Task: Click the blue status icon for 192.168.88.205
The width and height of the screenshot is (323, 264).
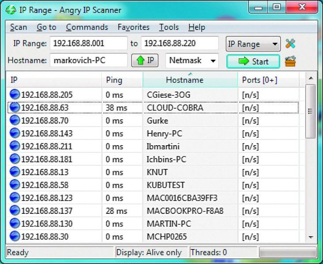Action: pyautogui.click(x=15, y=95)
